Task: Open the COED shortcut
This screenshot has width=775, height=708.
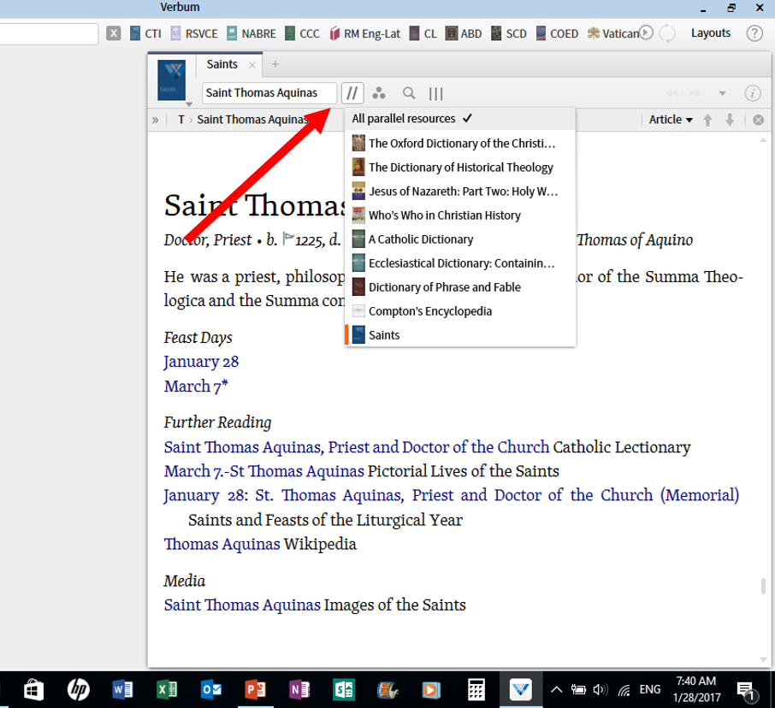Action: point(557,33)
